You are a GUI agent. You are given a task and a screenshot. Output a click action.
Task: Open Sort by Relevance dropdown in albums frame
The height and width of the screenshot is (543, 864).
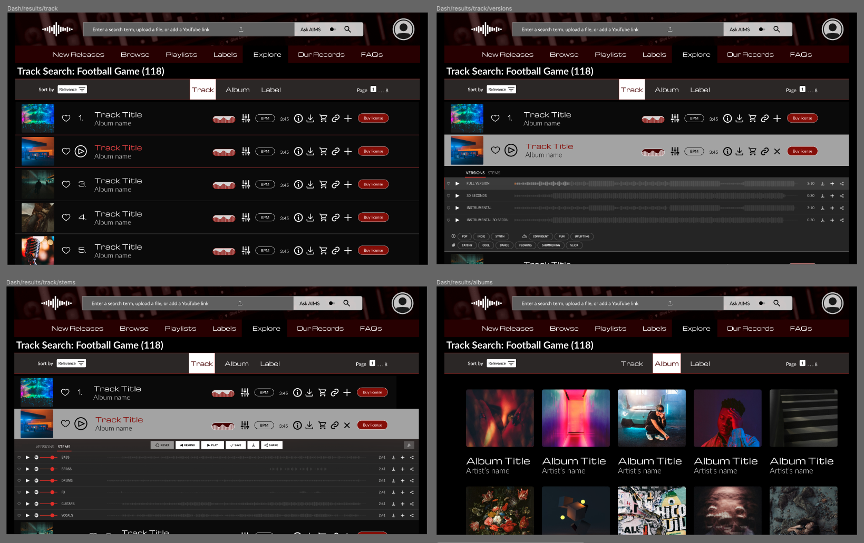point(501,363)
